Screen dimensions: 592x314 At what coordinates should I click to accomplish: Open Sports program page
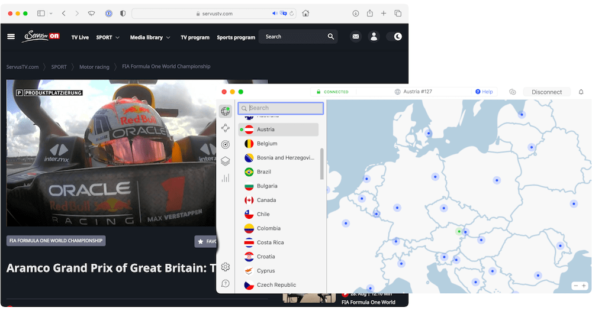[x=236, y=37]
